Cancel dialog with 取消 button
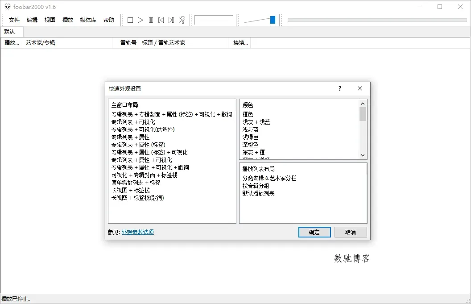 [x=351, y=232]
